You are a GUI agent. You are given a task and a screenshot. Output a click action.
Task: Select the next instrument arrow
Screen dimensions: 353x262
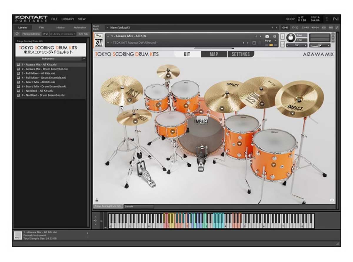click(x=260, y=36)
